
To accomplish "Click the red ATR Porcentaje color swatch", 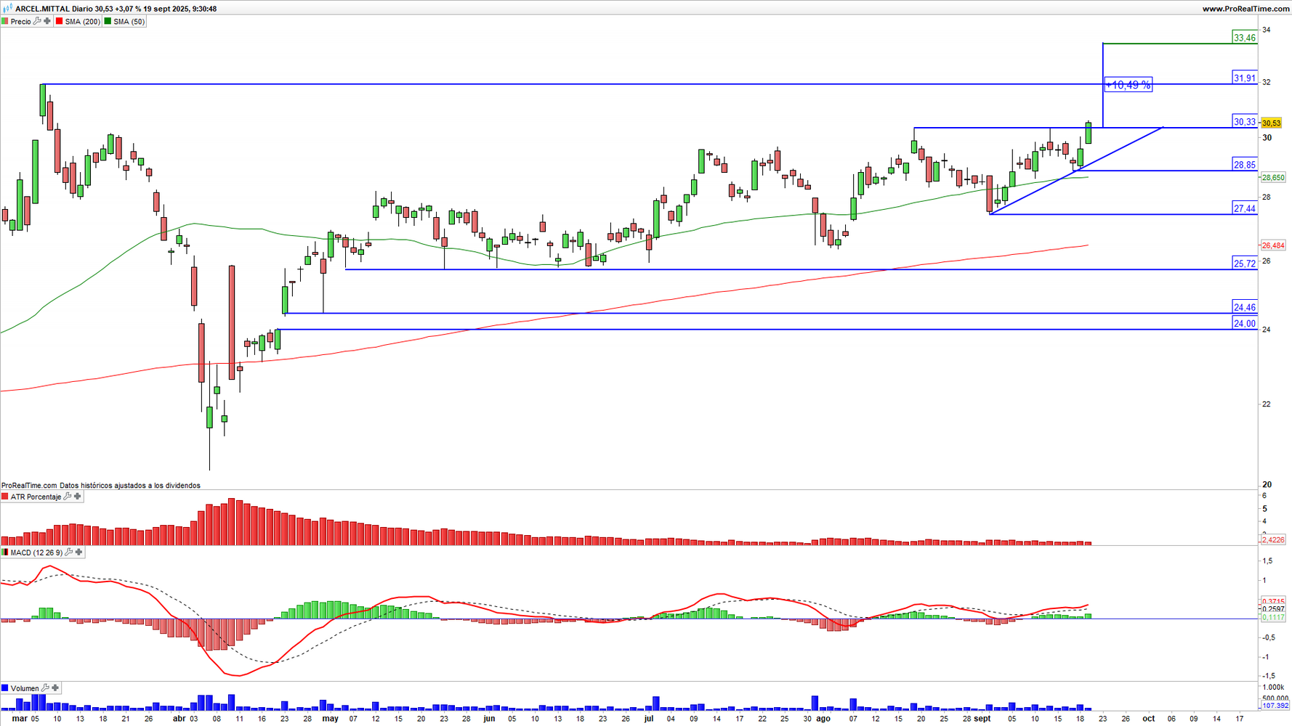I will tap(4, 497).
